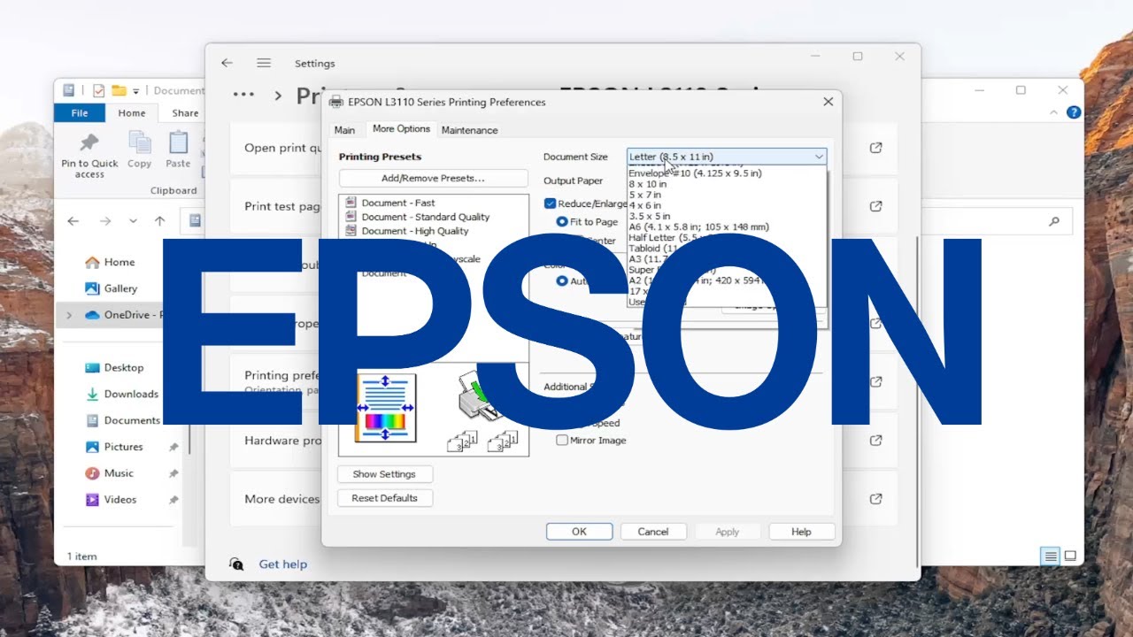Viewport: 1133px width, 637px height.
Task: Open File tab in File Explorer
Action: click(80, 112)
